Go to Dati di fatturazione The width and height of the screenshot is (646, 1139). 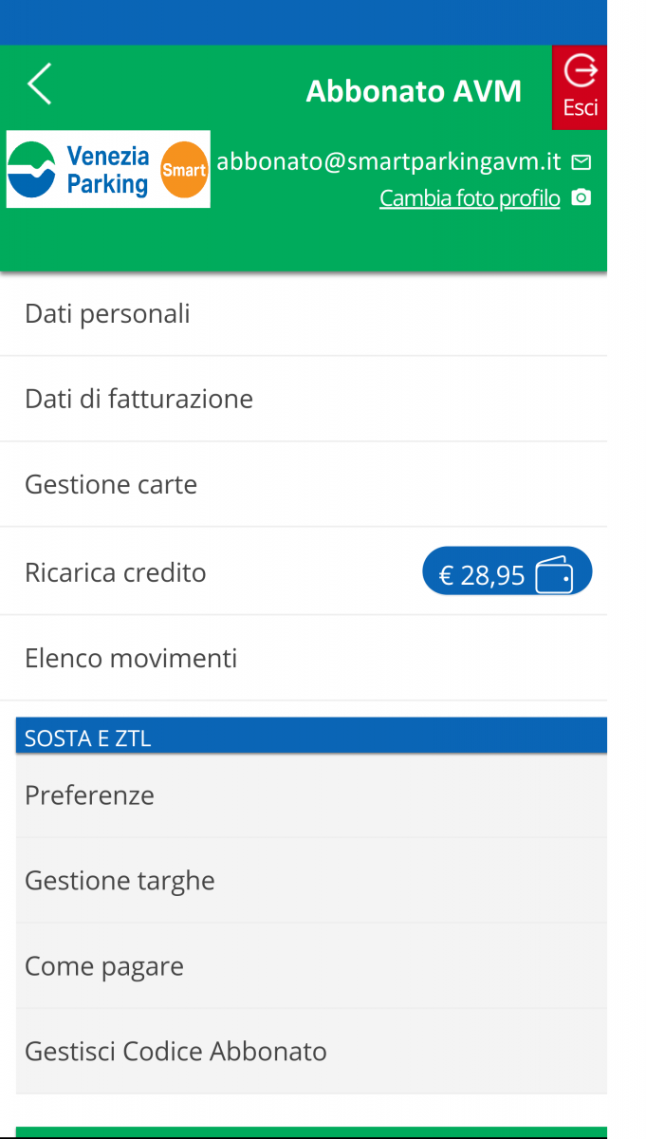(138, 399)
